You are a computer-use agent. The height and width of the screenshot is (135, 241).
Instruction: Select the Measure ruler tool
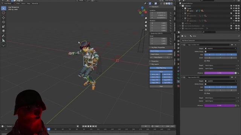tap(3, 40)
